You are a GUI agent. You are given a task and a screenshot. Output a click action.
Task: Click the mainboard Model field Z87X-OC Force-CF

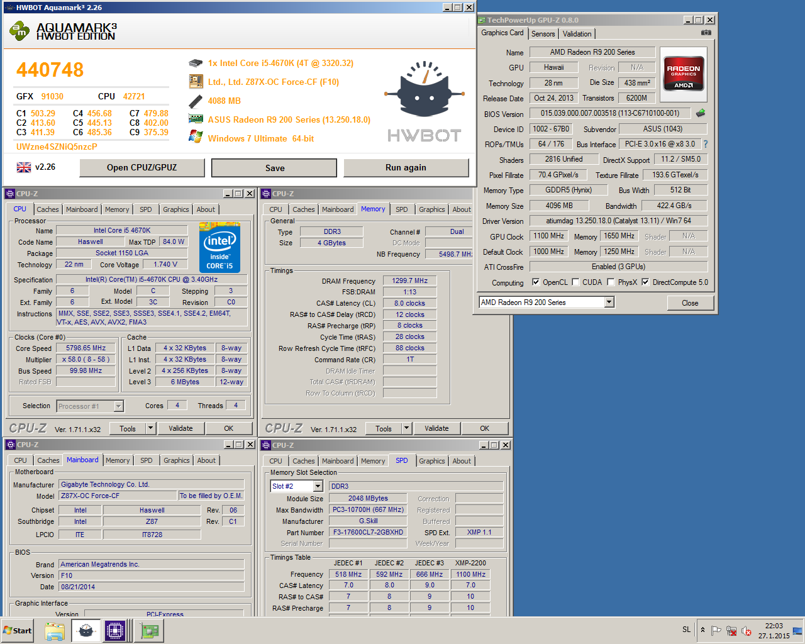click(x=118, y=496)
